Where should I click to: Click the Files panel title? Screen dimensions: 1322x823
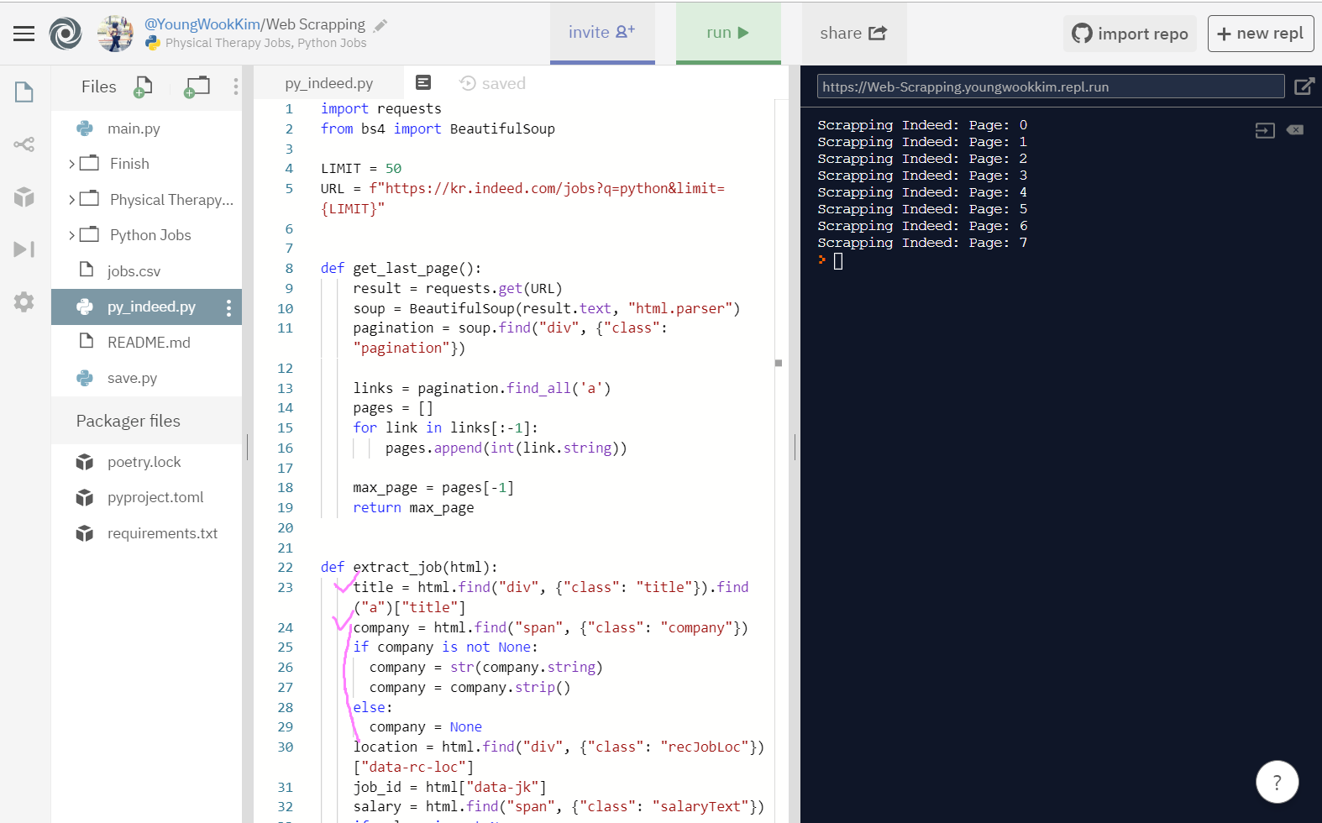[99, 86]
